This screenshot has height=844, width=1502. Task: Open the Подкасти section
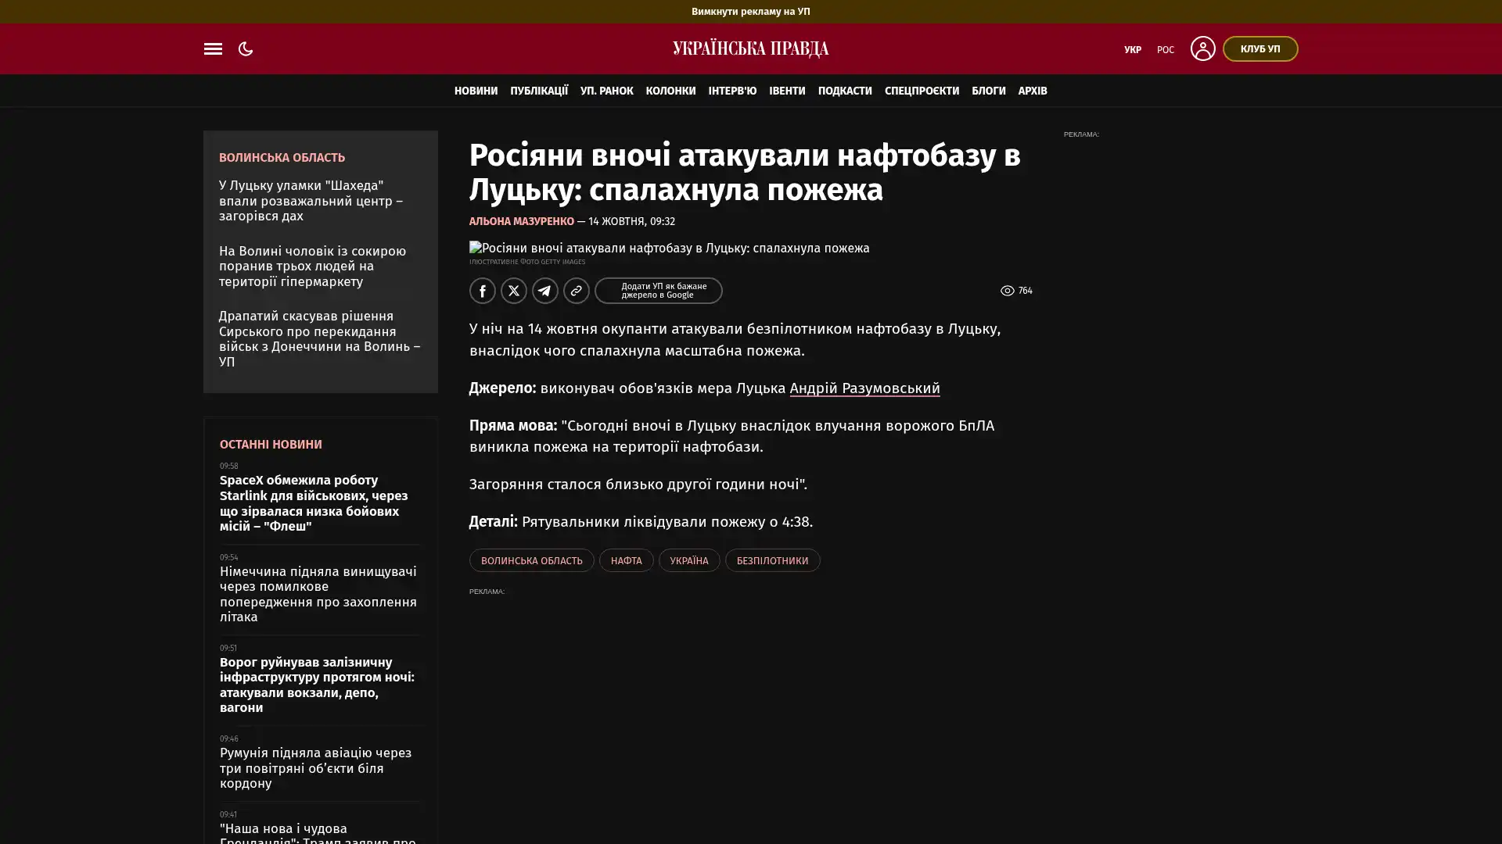pyautogui.click(x=845, y=91)
